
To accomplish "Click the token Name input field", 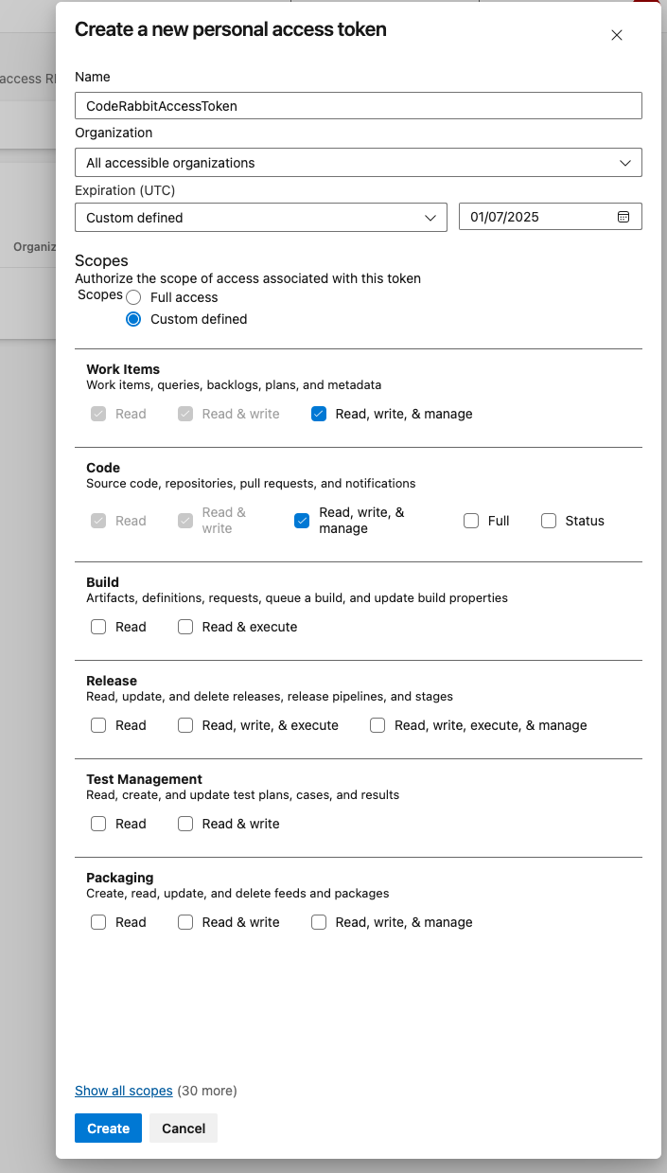I will (x=358, y=105).
